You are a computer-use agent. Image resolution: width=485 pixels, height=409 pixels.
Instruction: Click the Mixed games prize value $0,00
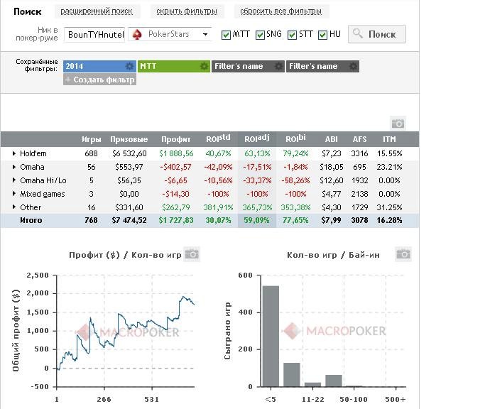(129, 194)
